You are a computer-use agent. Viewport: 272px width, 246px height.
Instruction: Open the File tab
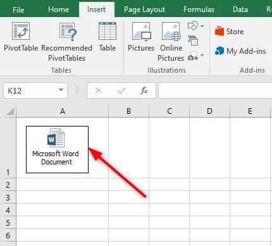18,9
